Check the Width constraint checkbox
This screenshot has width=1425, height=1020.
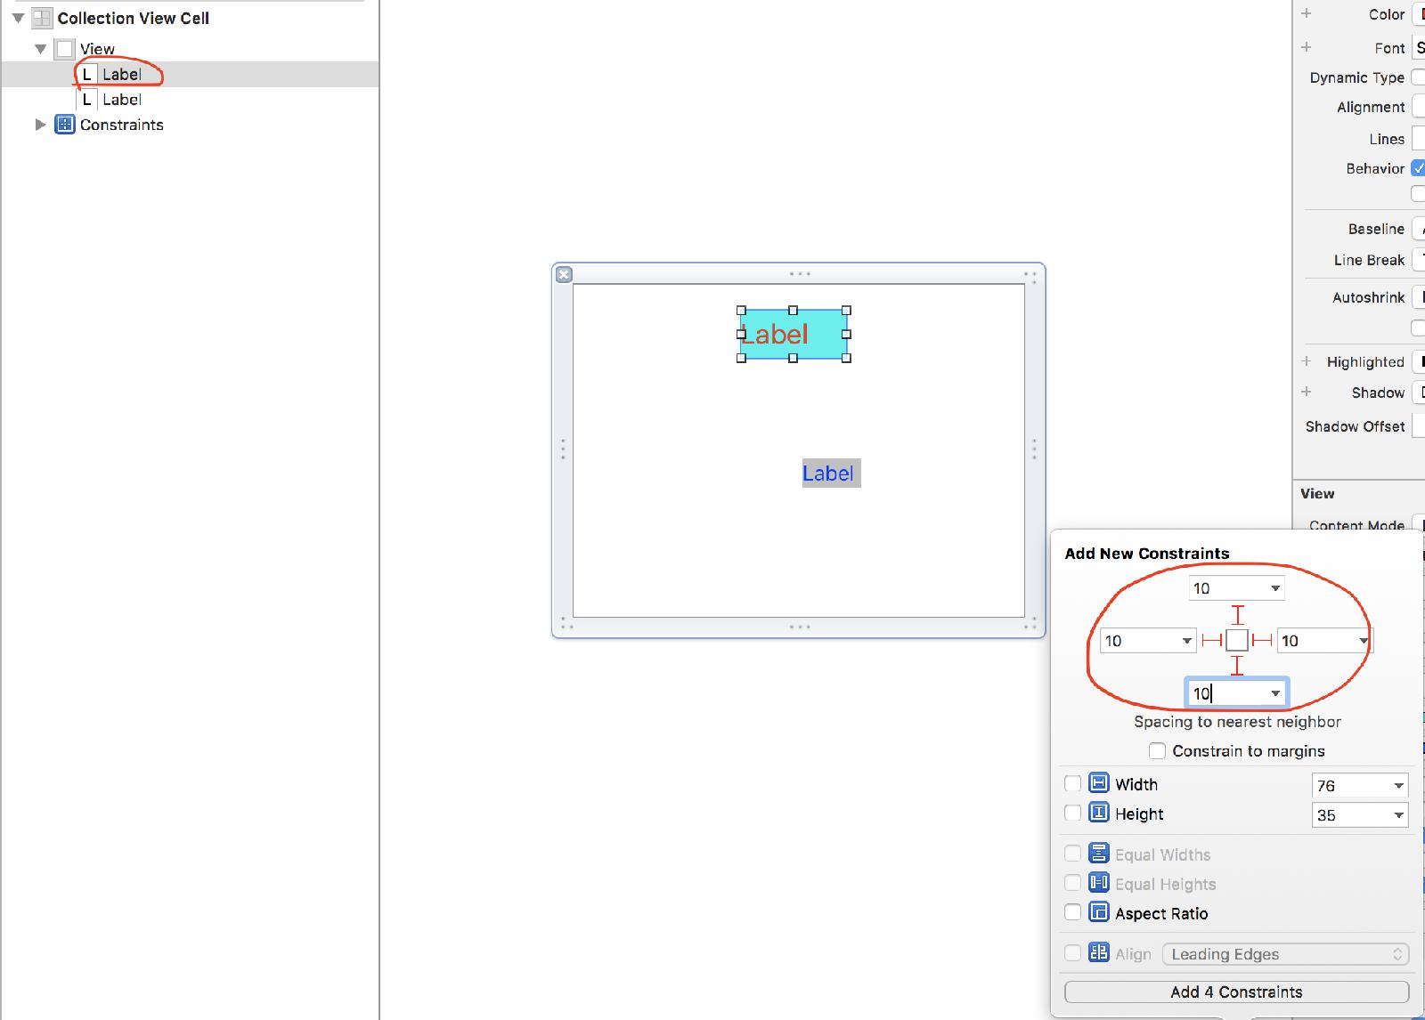pyautogui.click(x=1073, y=784)
